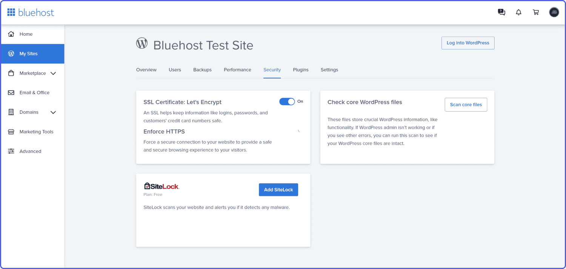This screenshot has height=269, width=566.
Task: Open Marketing Tools in sidebar
Action: 37,132
